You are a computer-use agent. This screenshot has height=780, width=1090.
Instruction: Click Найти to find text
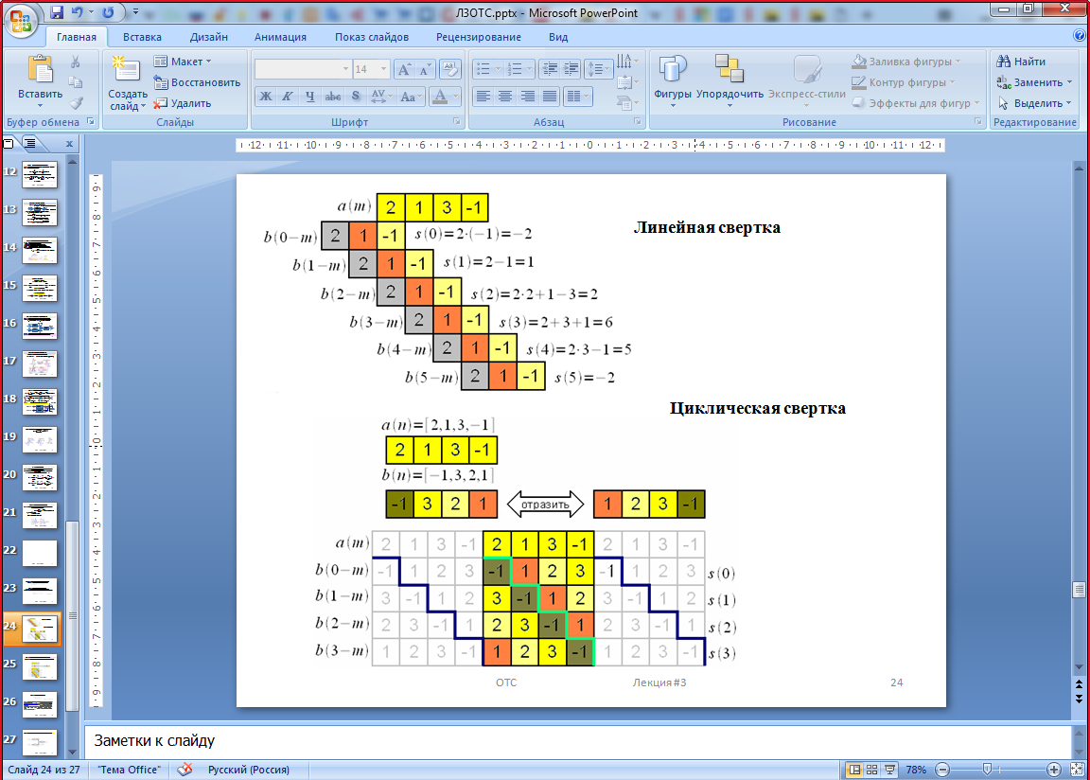[x=1021, y=62]
